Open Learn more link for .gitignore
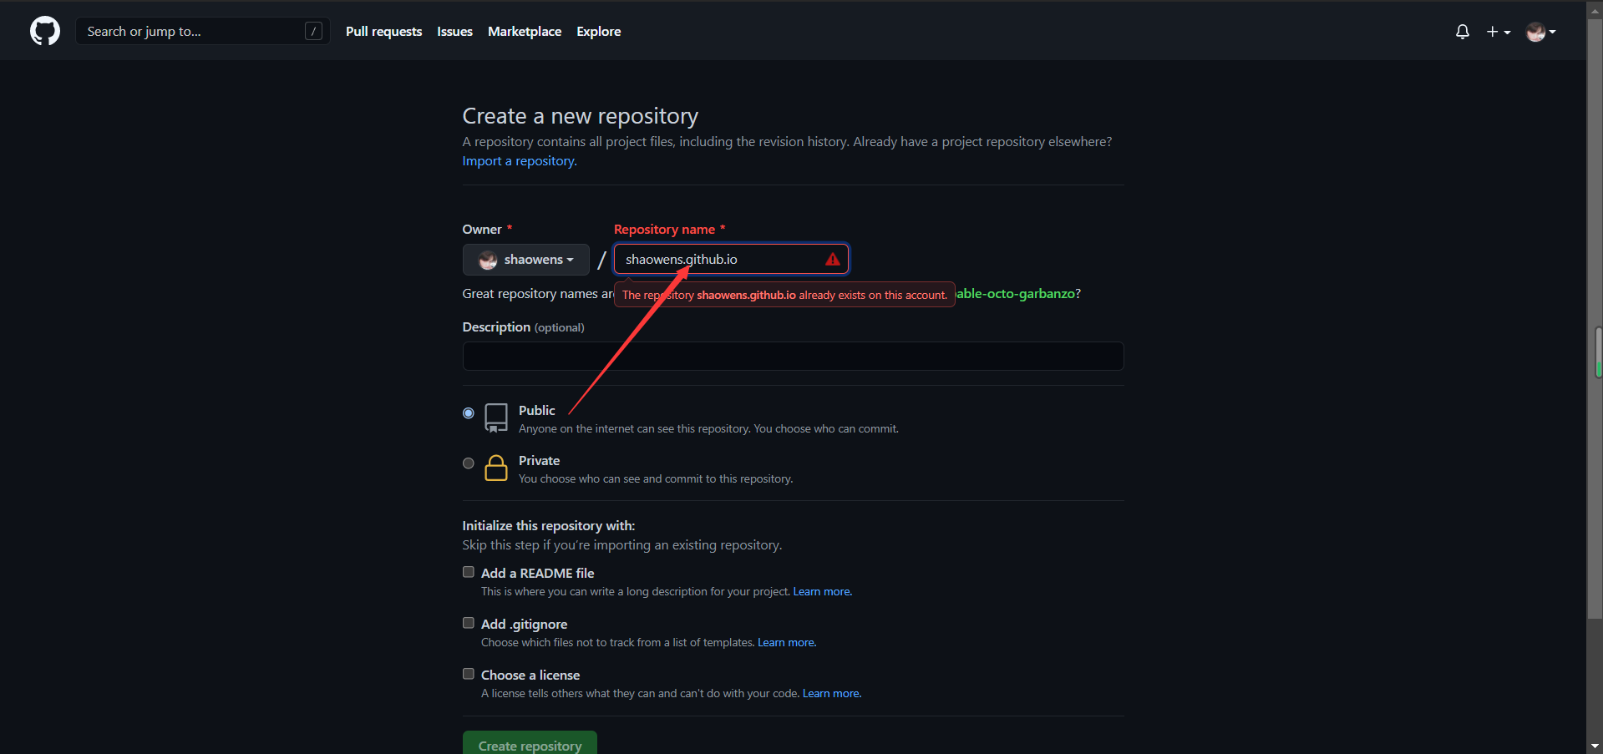Viewport: 1603px width, 754px height. pos(787,643)
